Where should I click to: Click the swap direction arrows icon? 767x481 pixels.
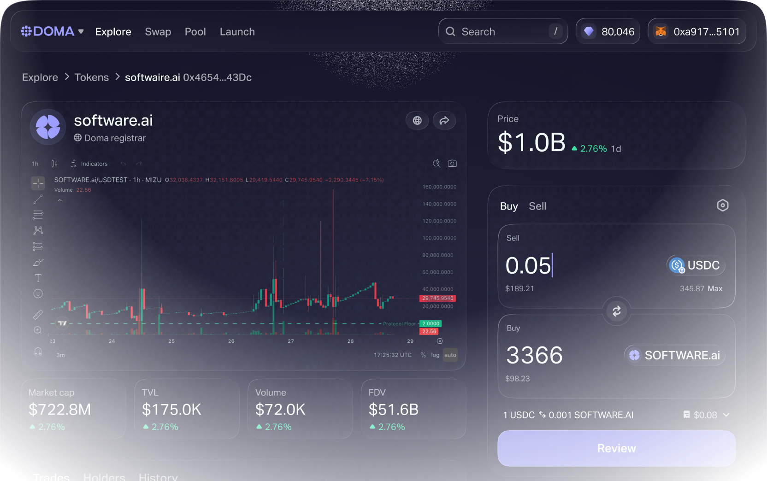click(x=616, y=311)
